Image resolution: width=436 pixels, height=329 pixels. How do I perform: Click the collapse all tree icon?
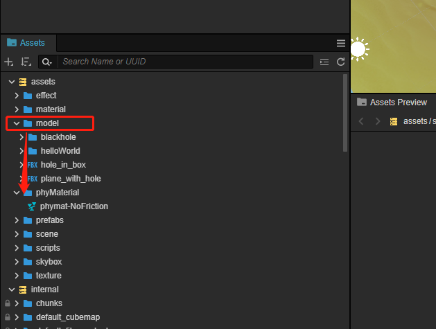coord(324,62)
